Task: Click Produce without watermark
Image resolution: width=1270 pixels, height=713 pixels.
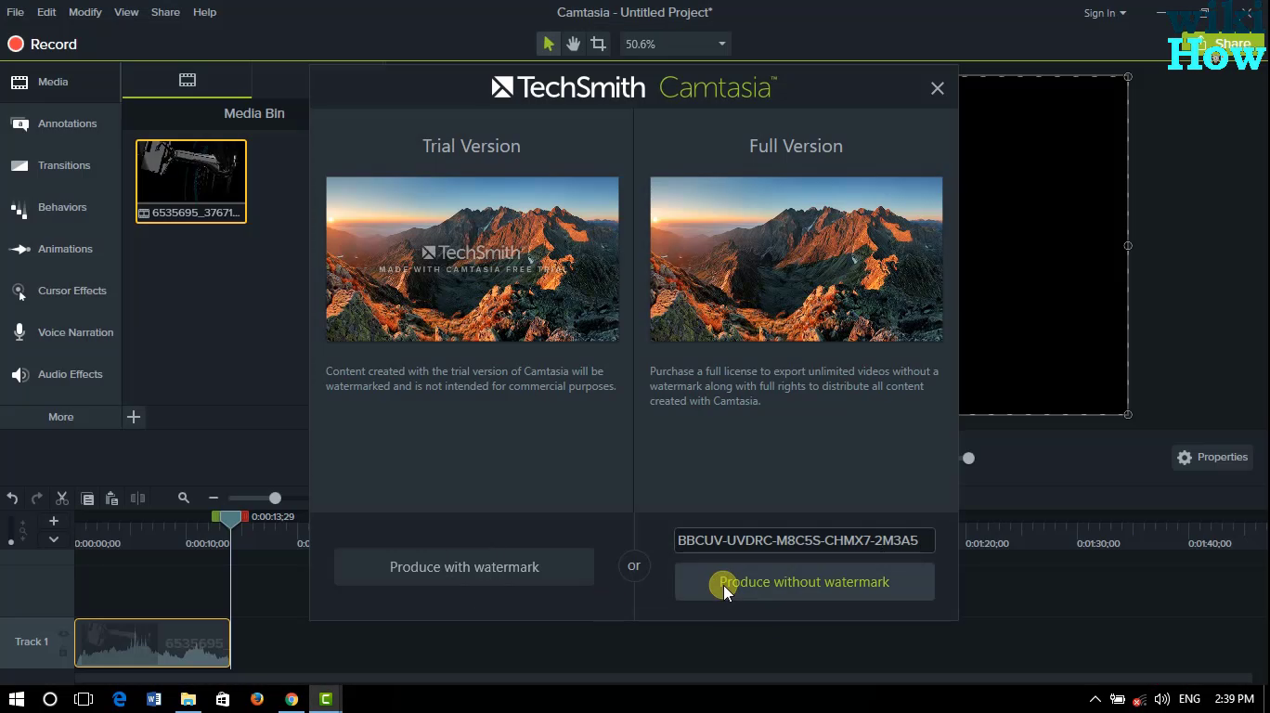Action: tap(804, 582)
